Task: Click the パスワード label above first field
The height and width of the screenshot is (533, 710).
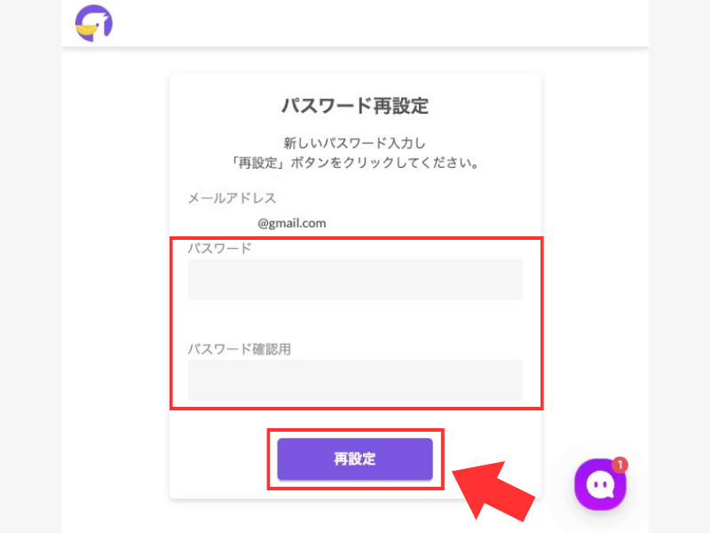Action: tap(220, 249)
